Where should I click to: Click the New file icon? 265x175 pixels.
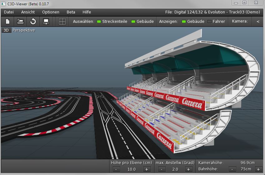tap(7, 22)
